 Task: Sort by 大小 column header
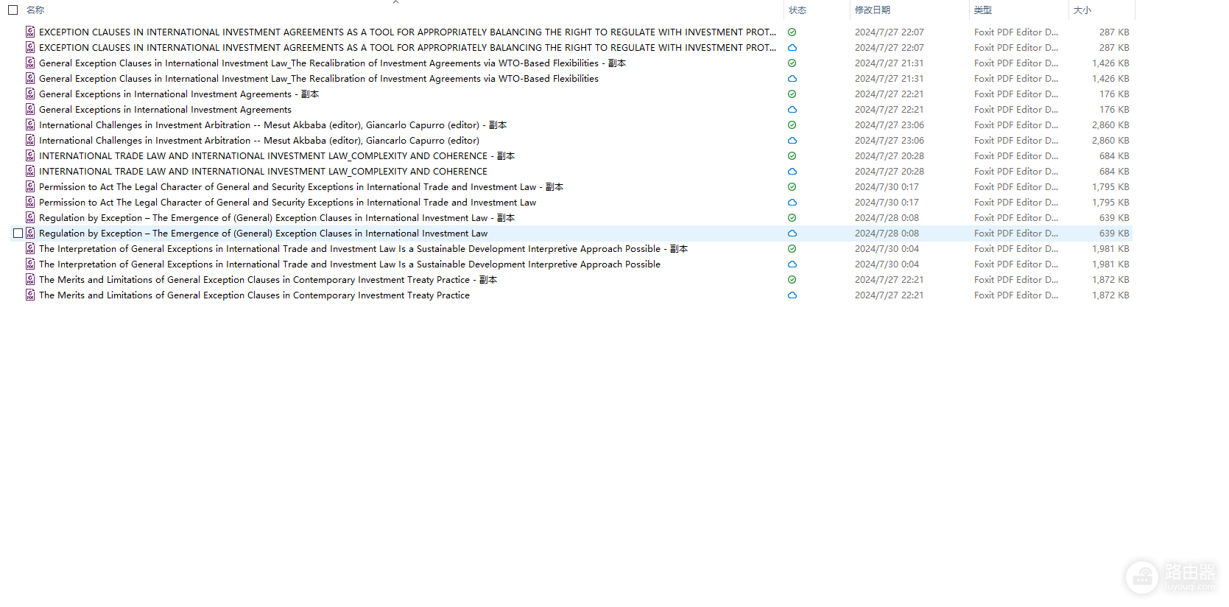(x=1082, y=10)
